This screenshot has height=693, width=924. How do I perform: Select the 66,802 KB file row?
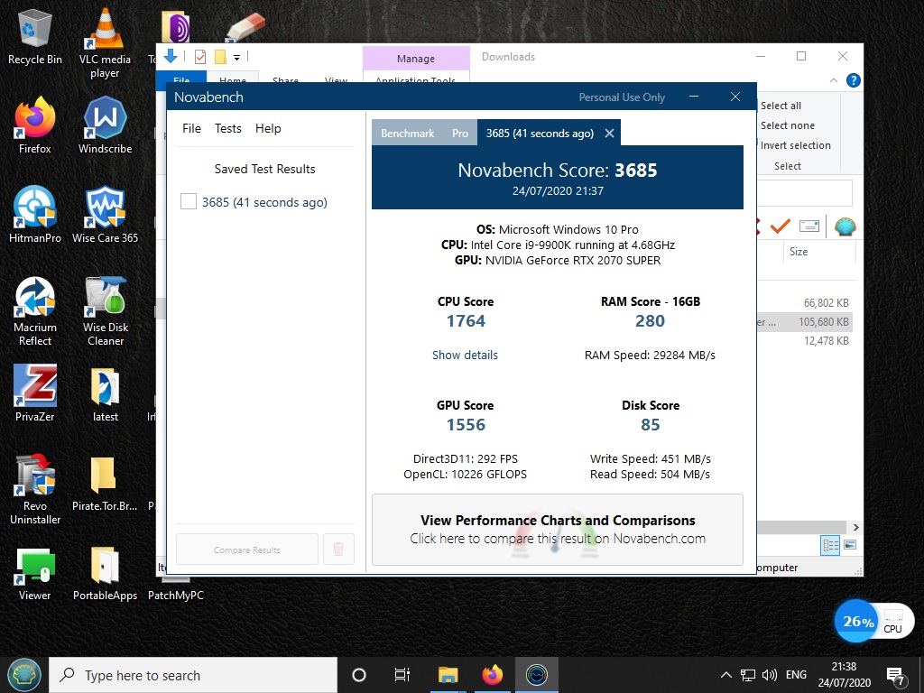pyautogui.click(x=805, y=303)
